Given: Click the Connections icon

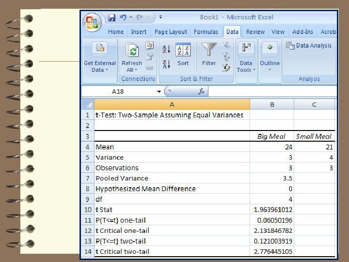Looking at the screenshot, I should point(150,45).
